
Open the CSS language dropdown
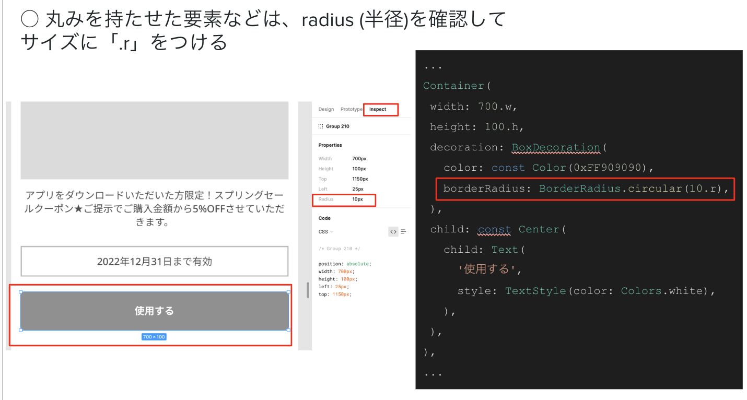(325, 231)
